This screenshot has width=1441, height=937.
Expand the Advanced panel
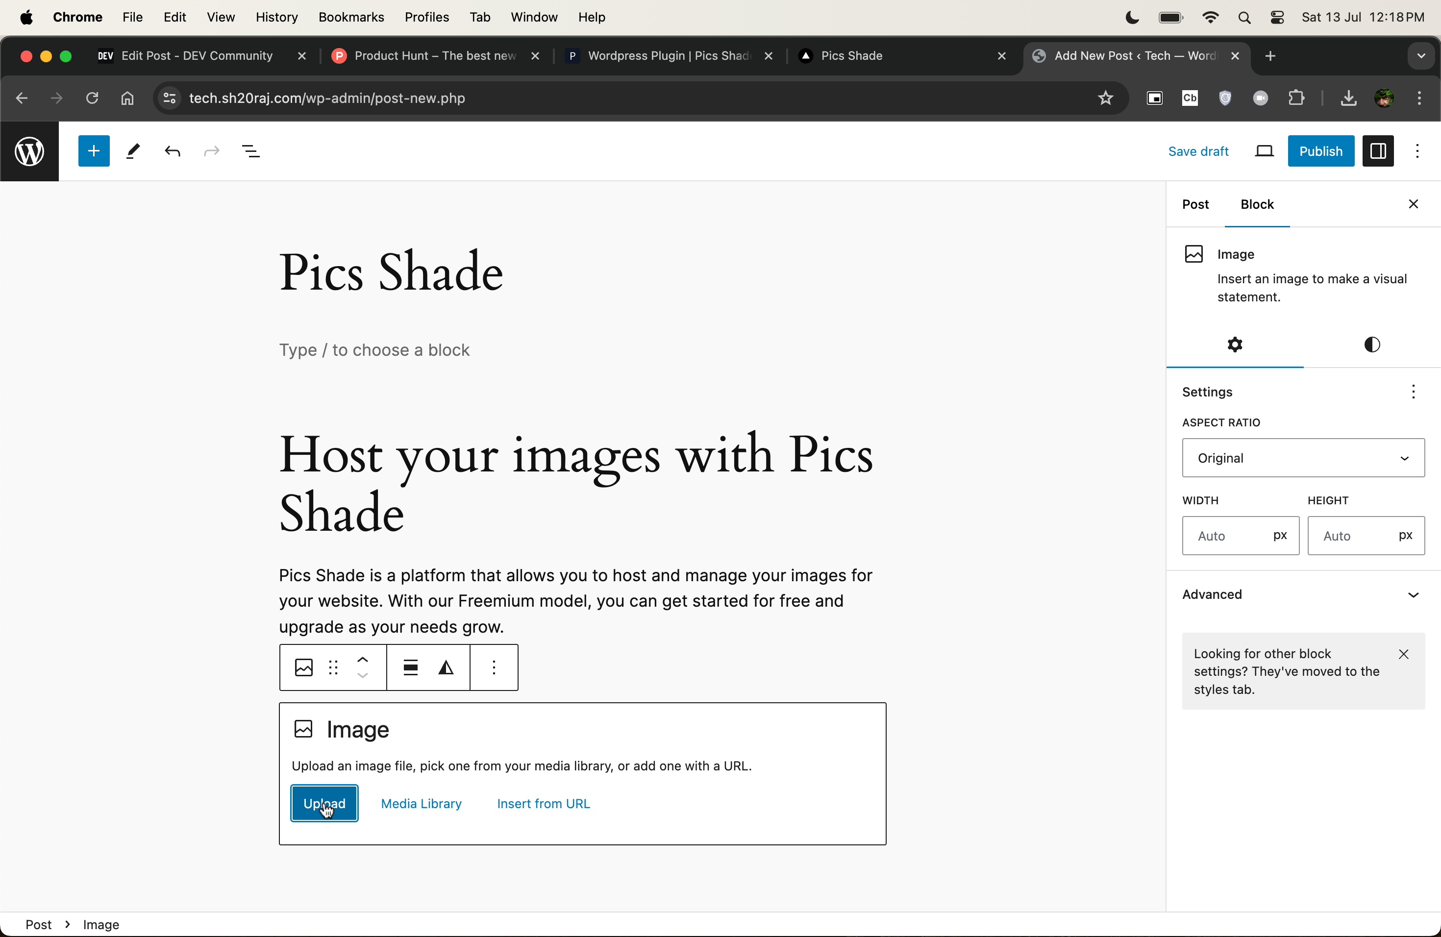pyautogui.click(x=1303, y=594)
